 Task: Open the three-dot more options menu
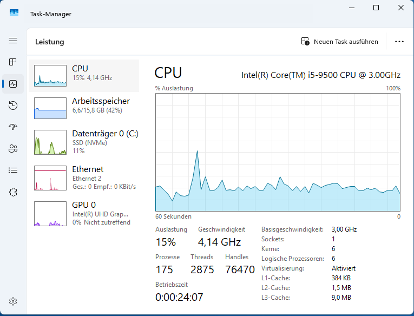tap(399, 42)
